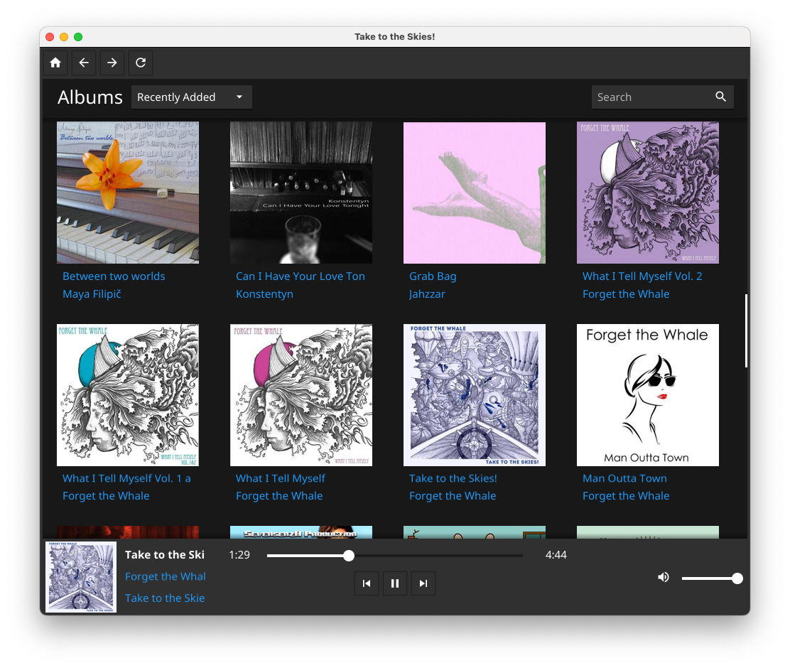This screenshot has width=790, height=668.
Task: Open the Konstentyn artist link
Action: coord(264,294)
